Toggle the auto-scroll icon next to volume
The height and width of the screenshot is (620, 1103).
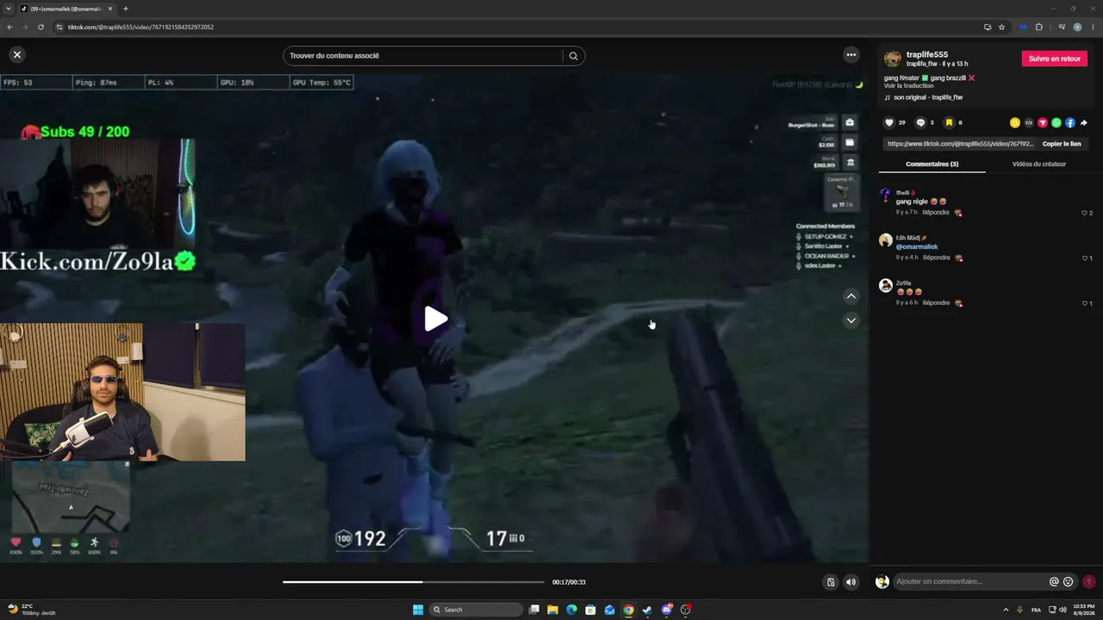click(x=831, y=582)
